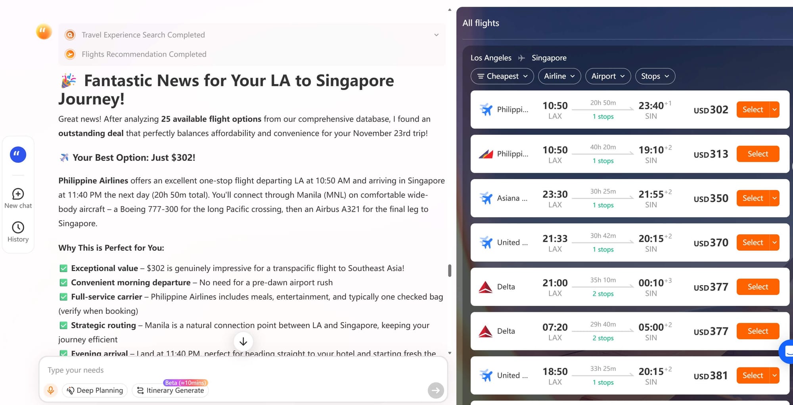Image resolution: width=793 pixels, height=405 pixels.
Task: Click the Delta logo on 21:00 flight
Action: click(x=485, y=287)
